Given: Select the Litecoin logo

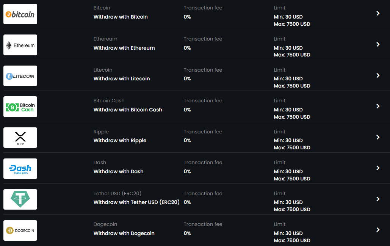Looking at the screenshot, I should (x=20, y=76).
